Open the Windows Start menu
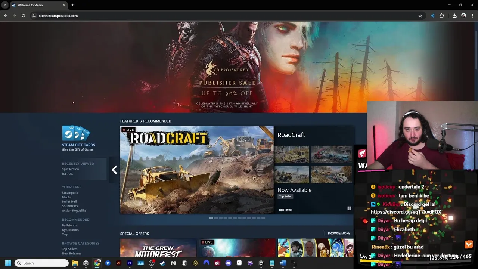This screenshot has height=269, width=478. [x=8, y=263]
